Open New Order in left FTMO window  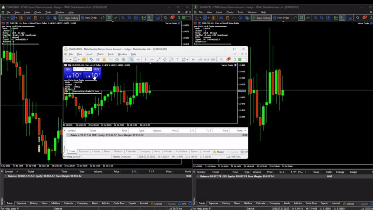(89, 17)
